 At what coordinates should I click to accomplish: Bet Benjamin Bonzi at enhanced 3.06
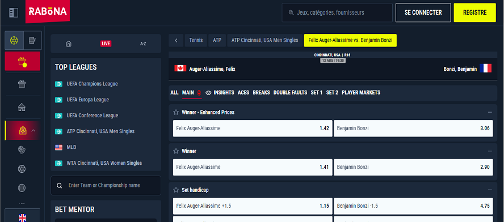pos(413,129)
